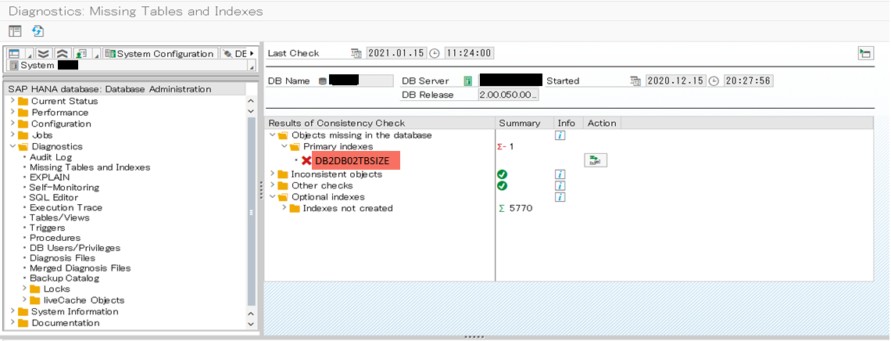Open Merged Diagnosis Files entry
Screen dimensions: 891x341
point(81,267)
